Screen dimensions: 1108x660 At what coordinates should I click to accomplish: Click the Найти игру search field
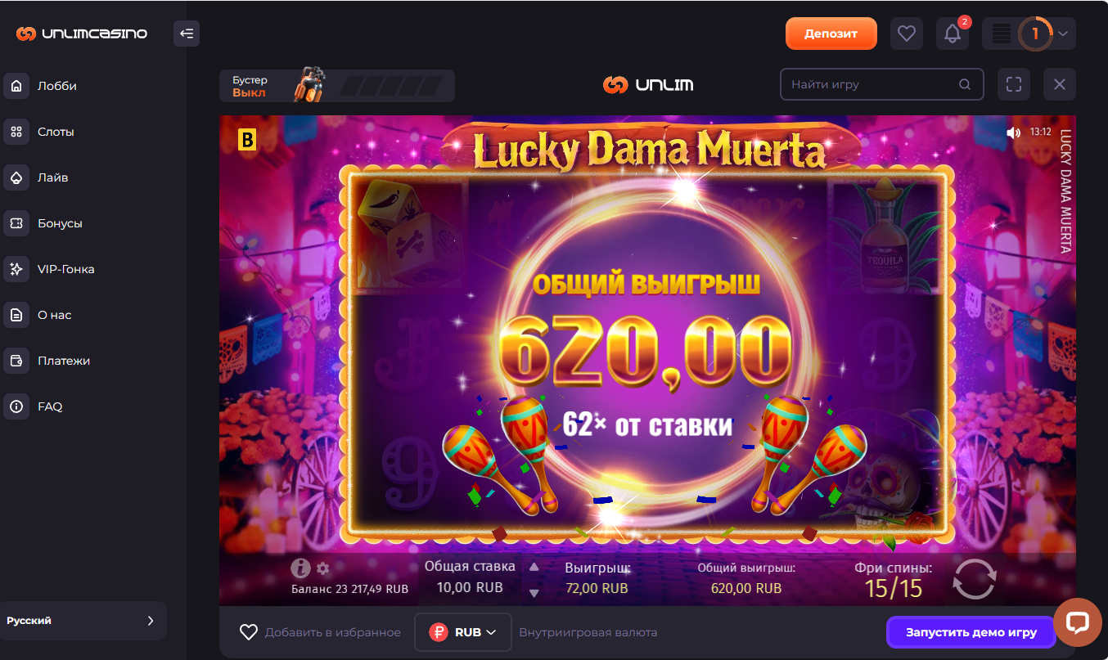tap(881, 84)
